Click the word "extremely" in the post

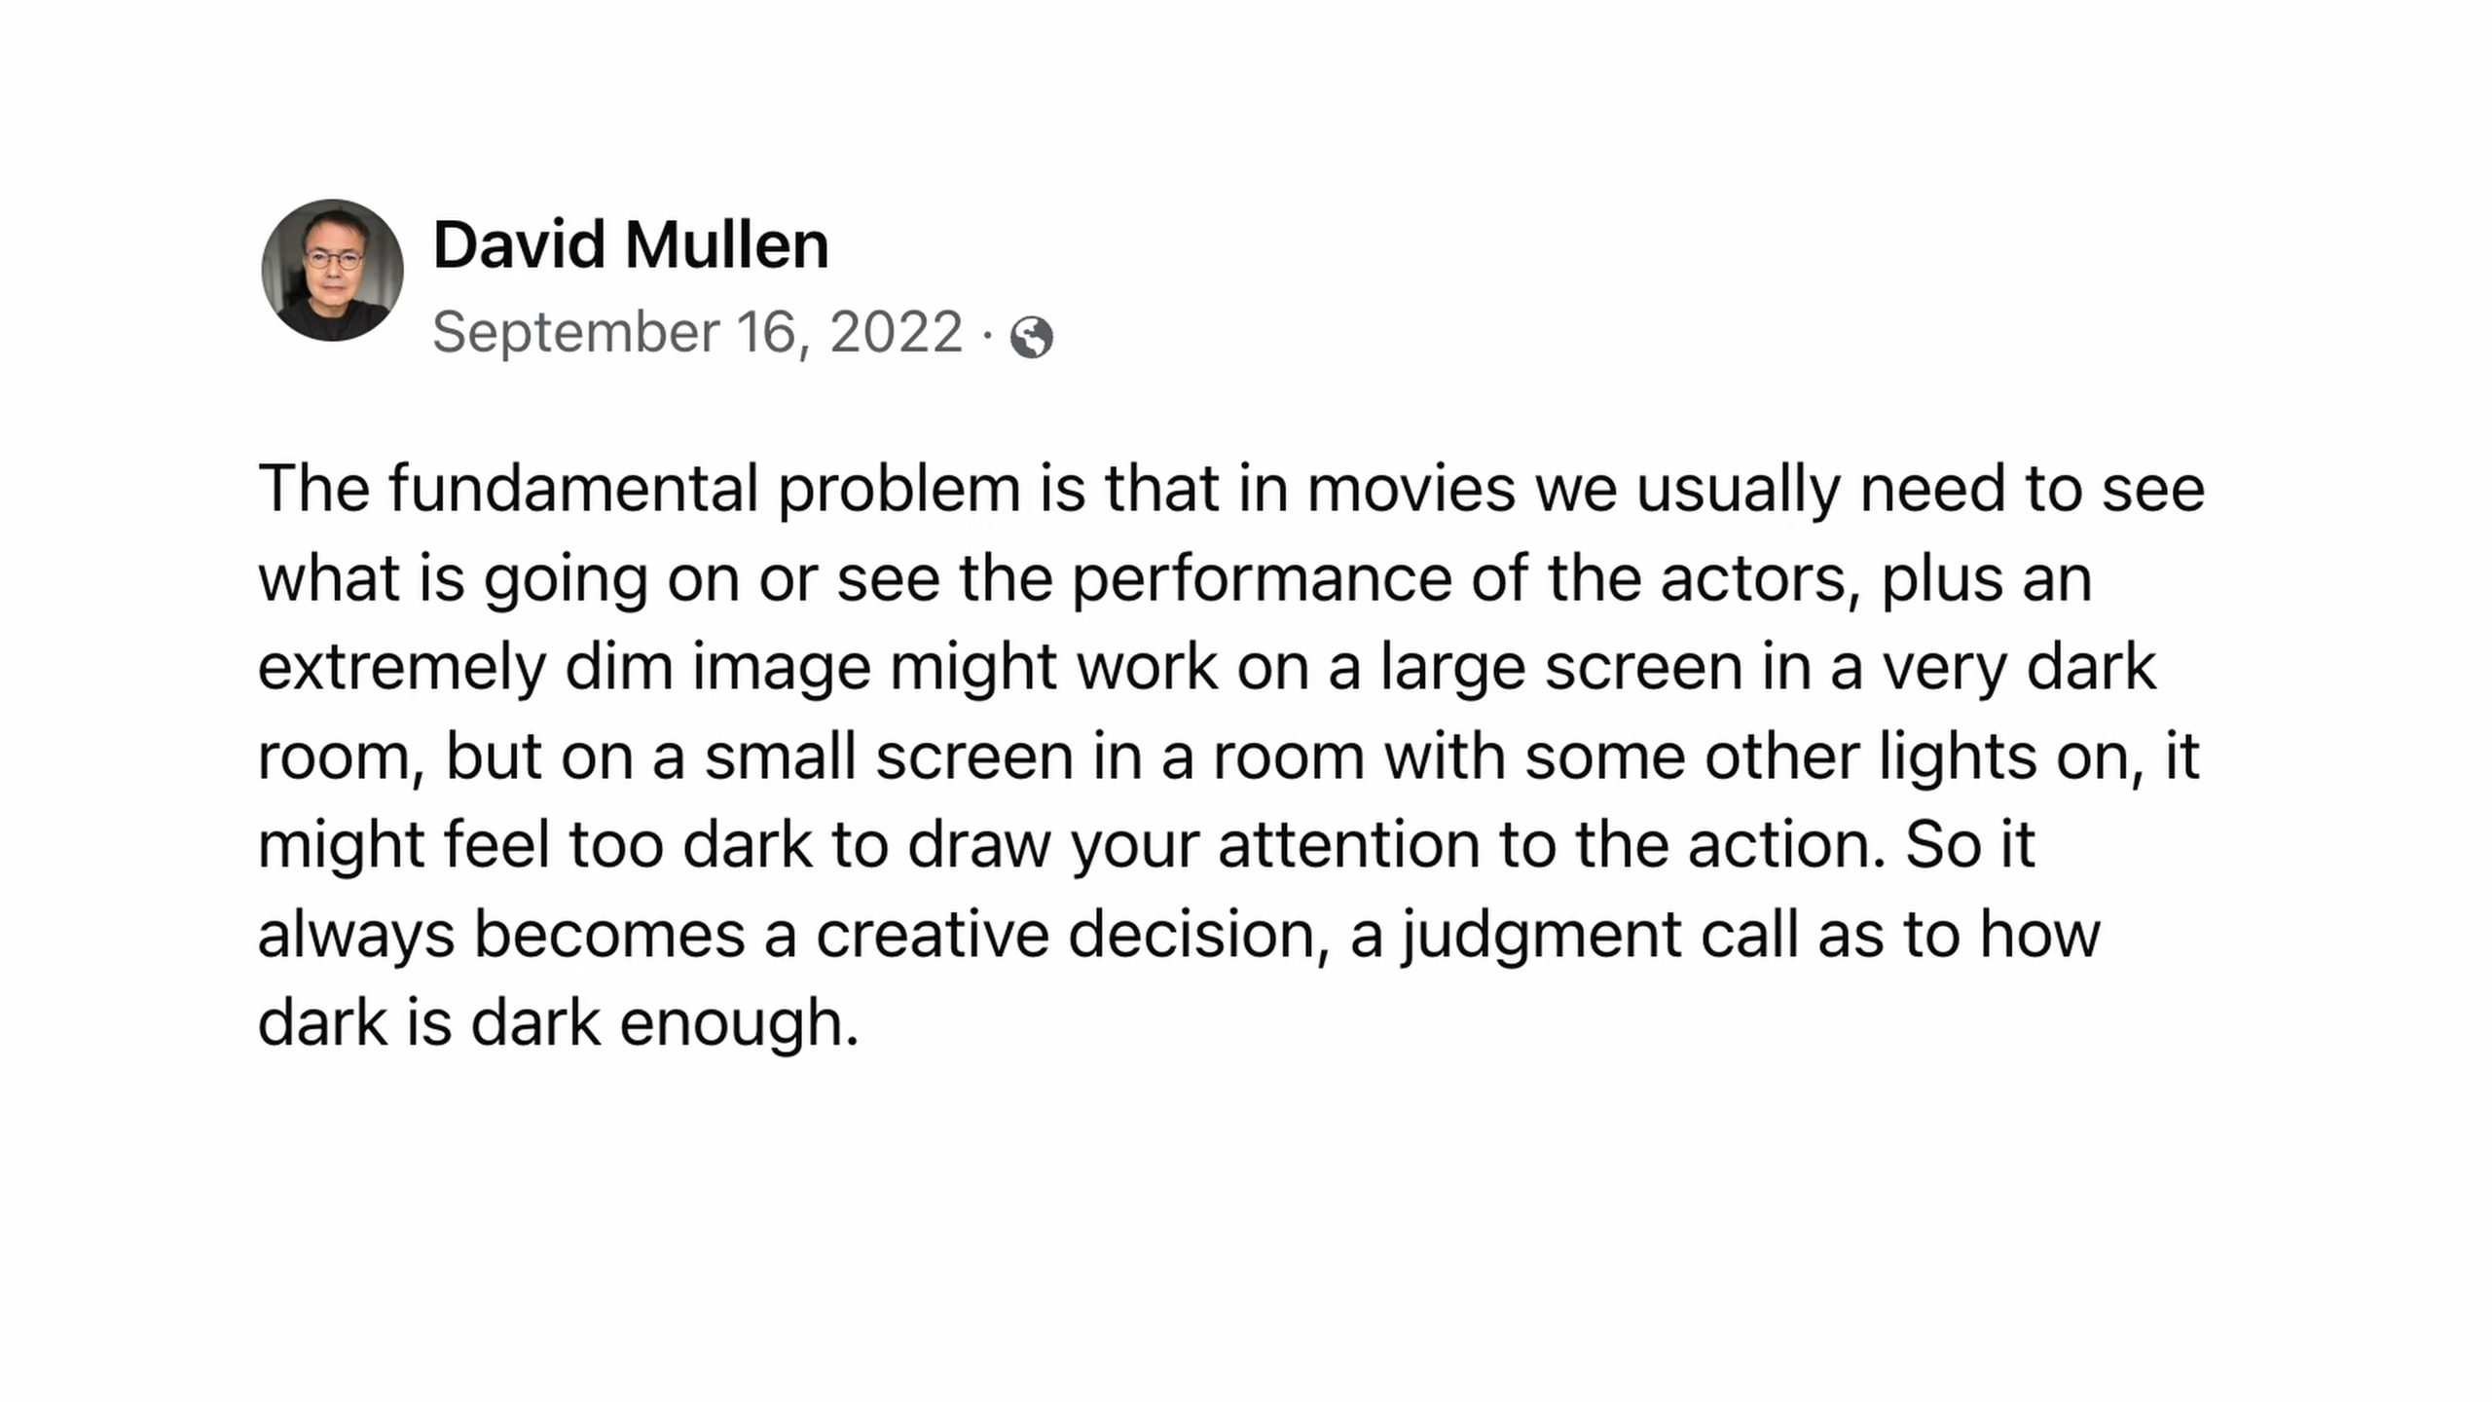pos(401,668)
